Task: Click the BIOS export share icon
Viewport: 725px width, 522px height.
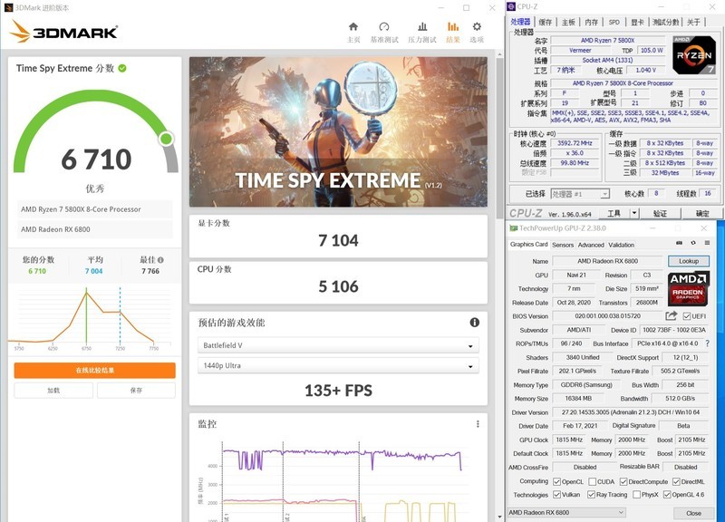Action: (x=672, y=316)
